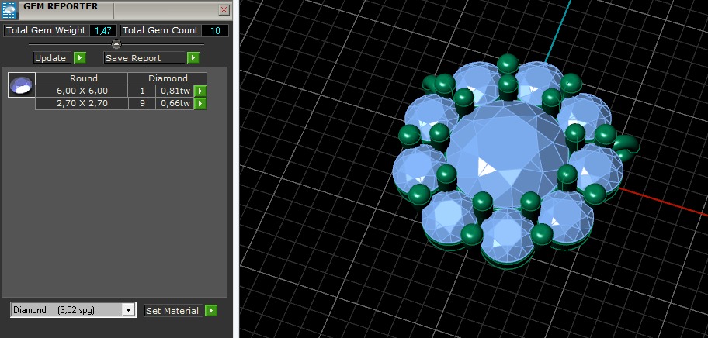Click quantity cell showing 9
708x338 pixels.
pos(142,104)
